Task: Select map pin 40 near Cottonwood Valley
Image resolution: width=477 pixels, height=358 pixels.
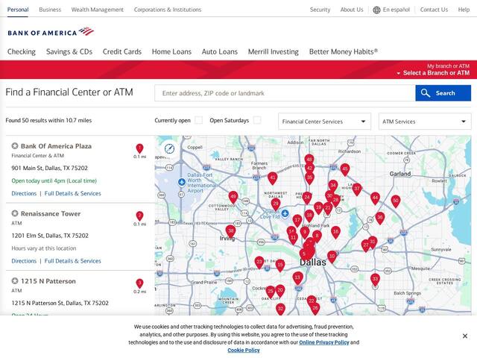Action: 233,198
